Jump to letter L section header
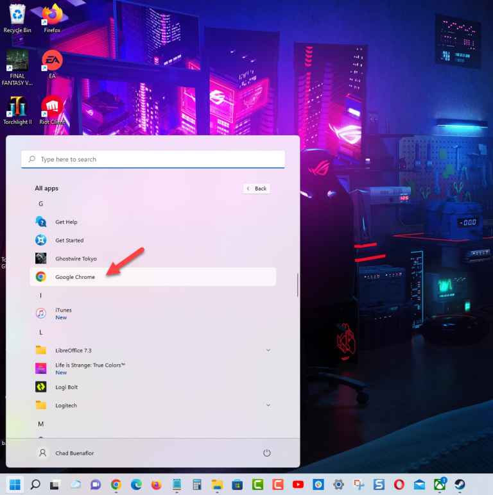 click(x=41, y=332)
